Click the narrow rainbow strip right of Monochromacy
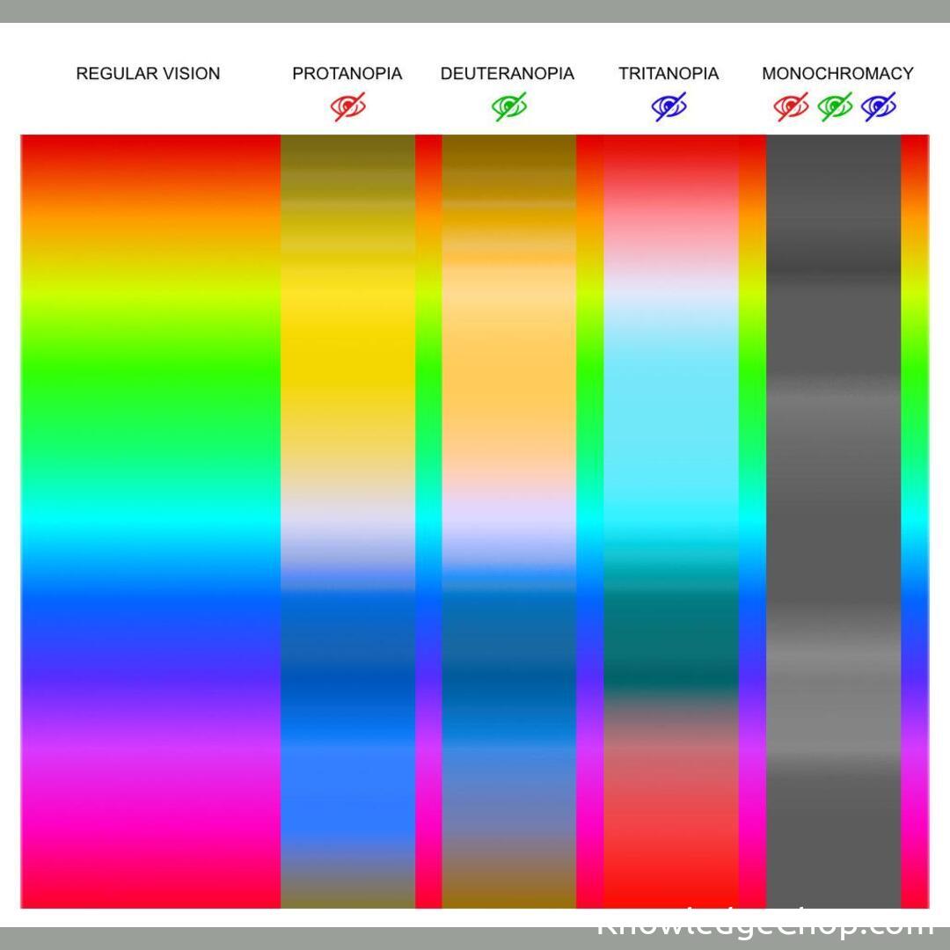950x950 pixels. tap(915, 521)
